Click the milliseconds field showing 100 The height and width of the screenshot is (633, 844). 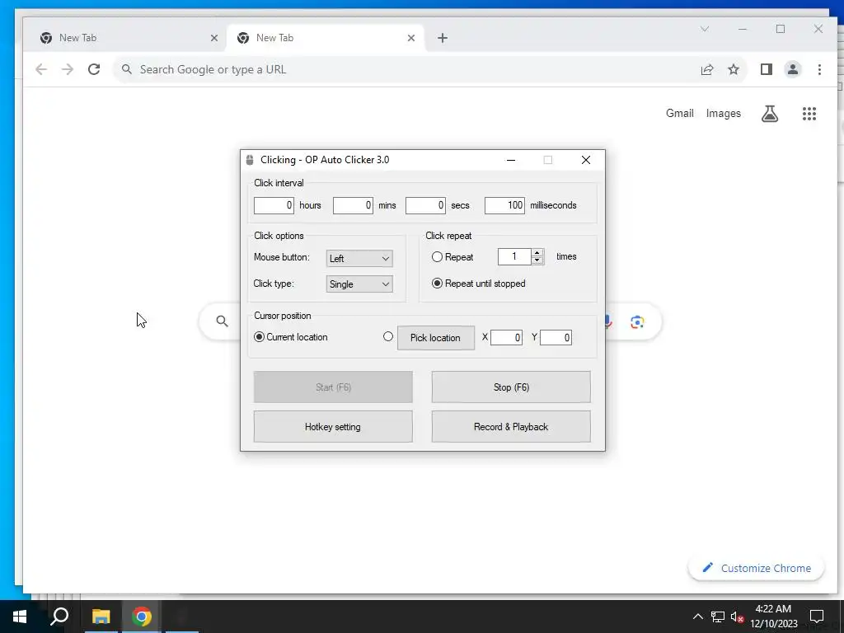click(505, 205)
